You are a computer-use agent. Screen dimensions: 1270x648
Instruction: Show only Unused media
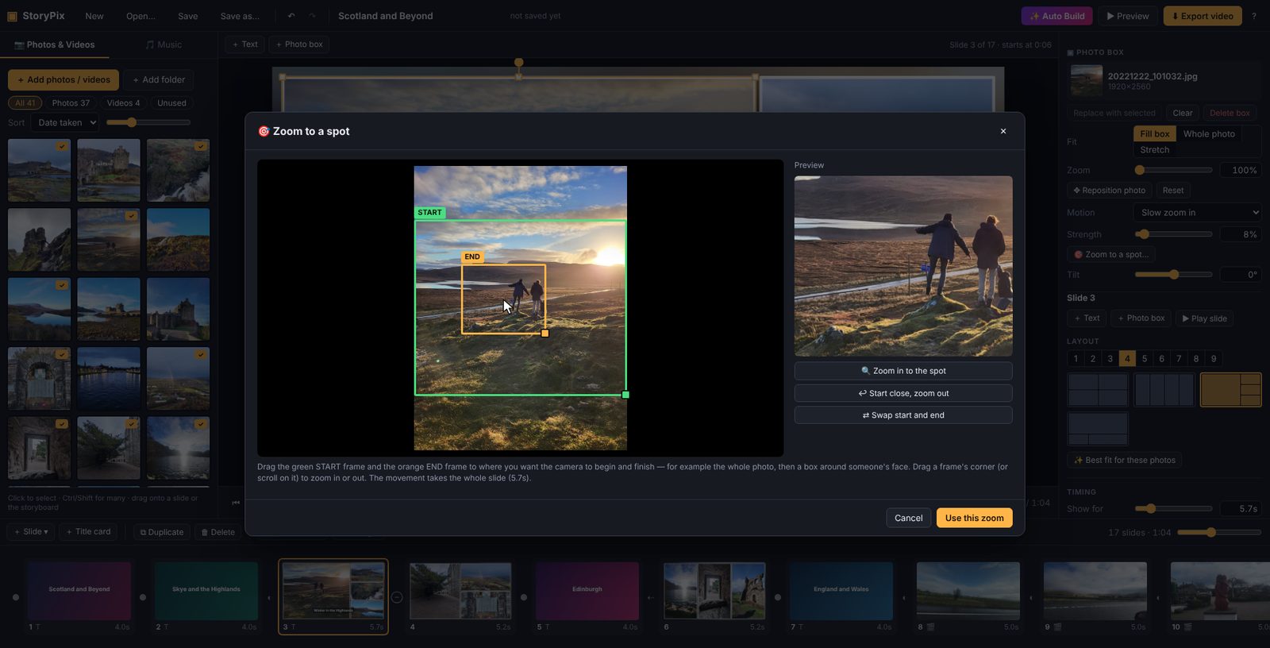tap(171, 102)
